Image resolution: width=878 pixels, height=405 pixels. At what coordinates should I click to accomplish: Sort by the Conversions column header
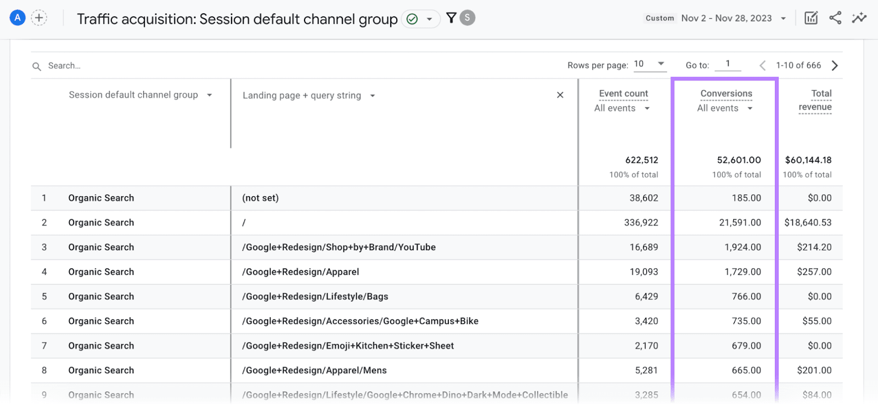726,94
